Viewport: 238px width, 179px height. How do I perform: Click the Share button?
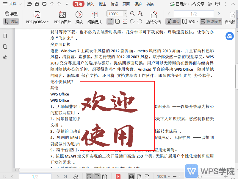tap(198, 4)
